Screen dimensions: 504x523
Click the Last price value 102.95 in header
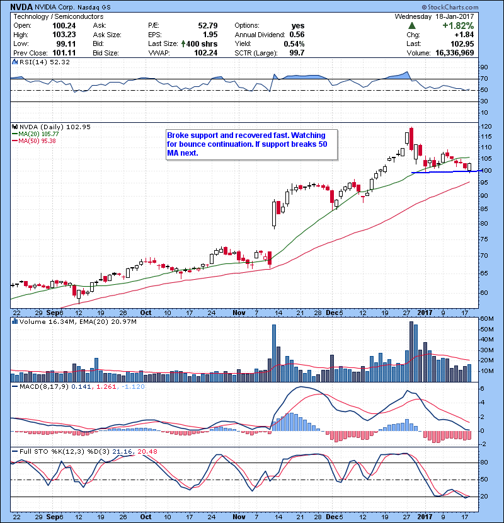click(462, 43)
